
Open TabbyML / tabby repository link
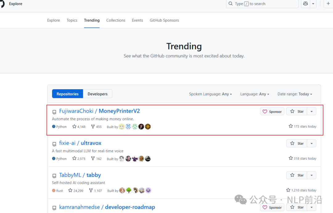[x=80, y=175]
